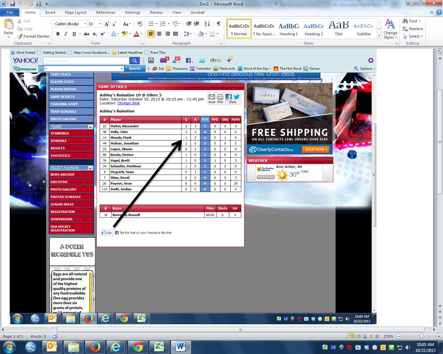Switch to the Page Layout tab
Screen dimensions: 443x354
76,12
